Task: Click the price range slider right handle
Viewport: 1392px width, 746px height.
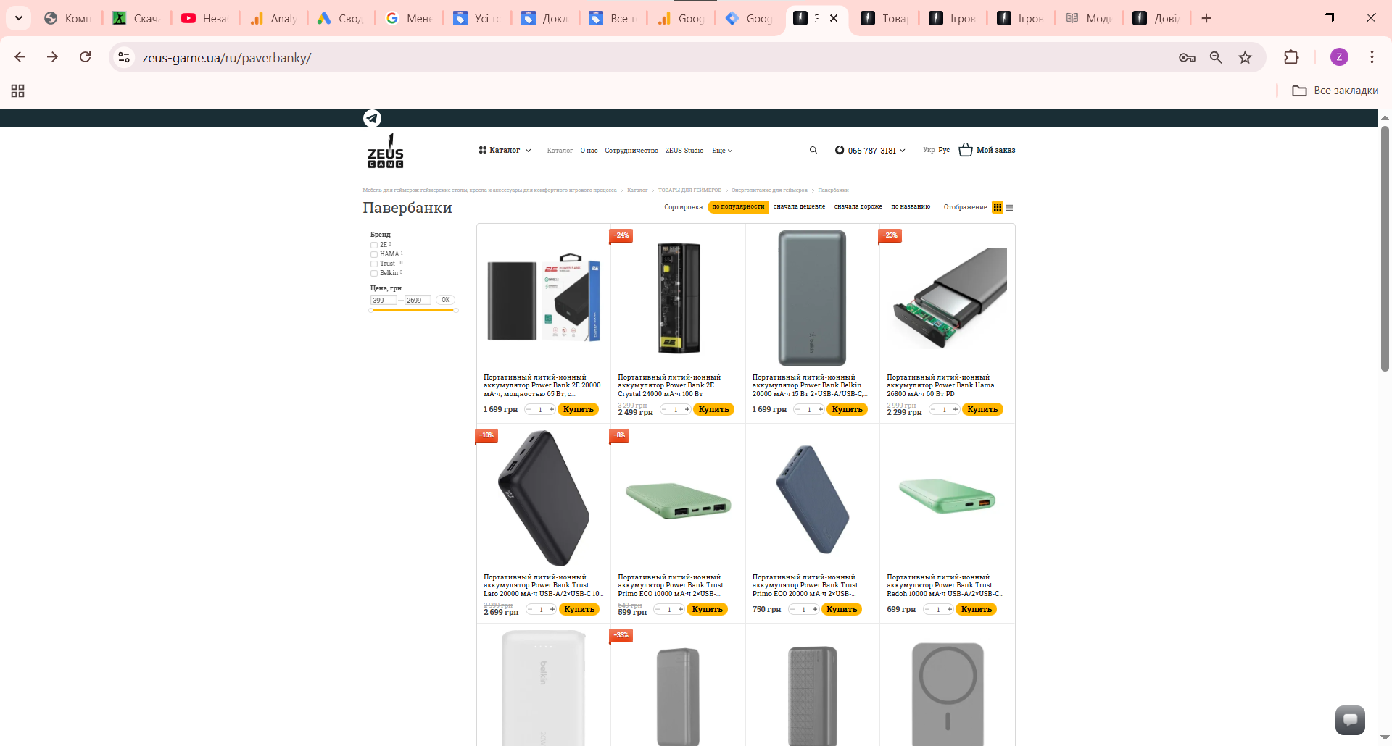Action: click(x=456, y=310)
